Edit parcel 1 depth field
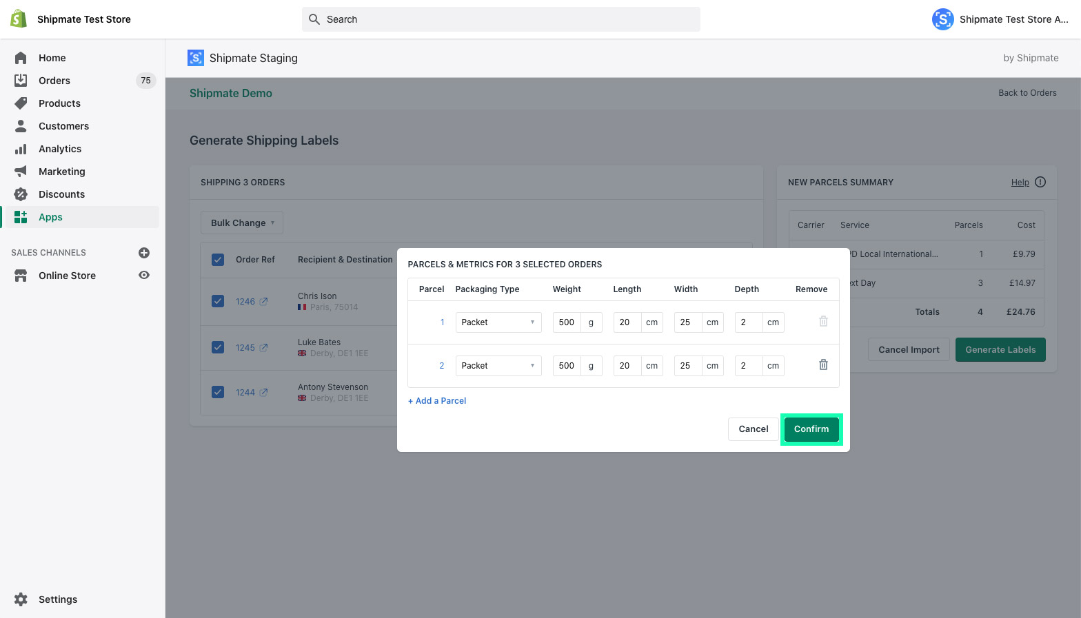This screenshot has height=618, width=1081. [x=749, y=322]
